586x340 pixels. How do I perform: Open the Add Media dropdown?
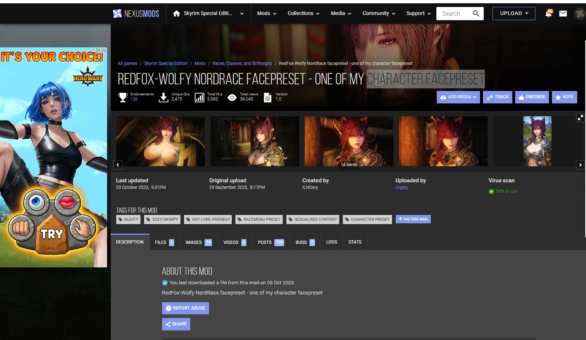pyautogui.click(x=458, y=97)
